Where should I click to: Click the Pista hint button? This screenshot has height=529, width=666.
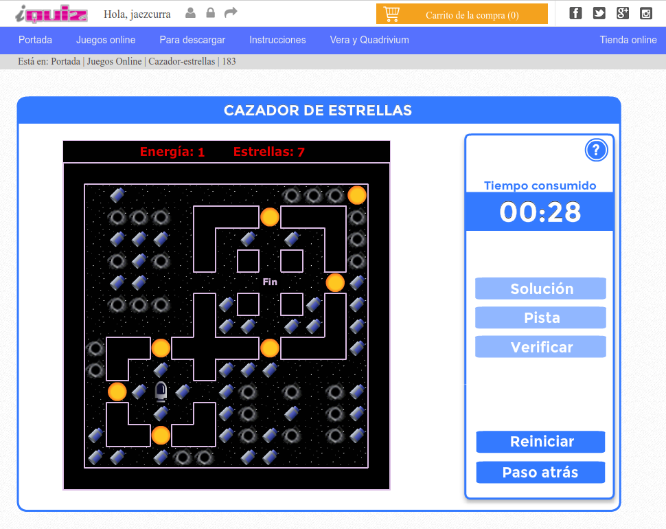[541, 318]
